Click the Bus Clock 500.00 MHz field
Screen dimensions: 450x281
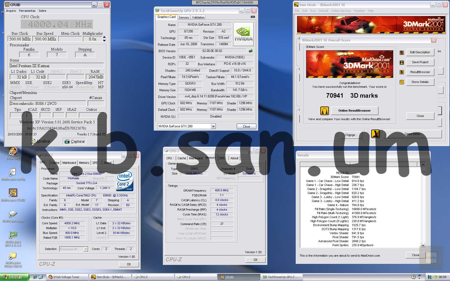(20, 39)
